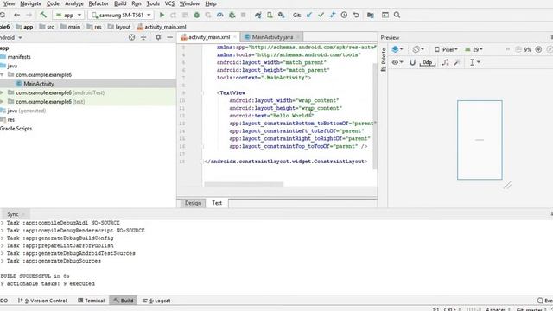The width and height of the screenshot is (553, 311).
Task: Click the default margins 0dp button
Action: click(x=428, y=62)
